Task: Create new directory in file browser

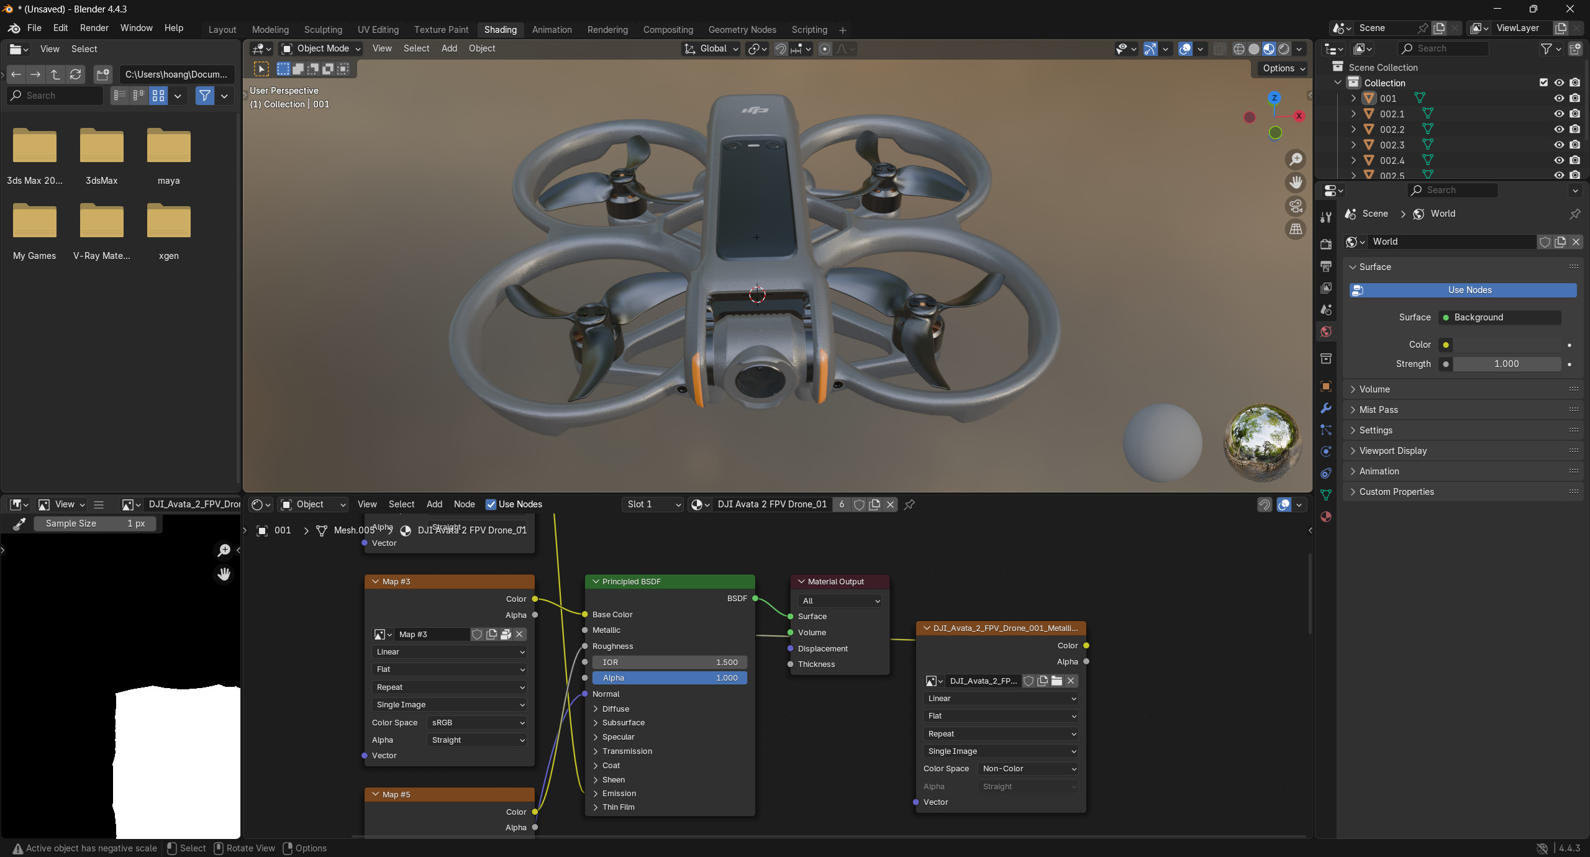Action: 102,75
